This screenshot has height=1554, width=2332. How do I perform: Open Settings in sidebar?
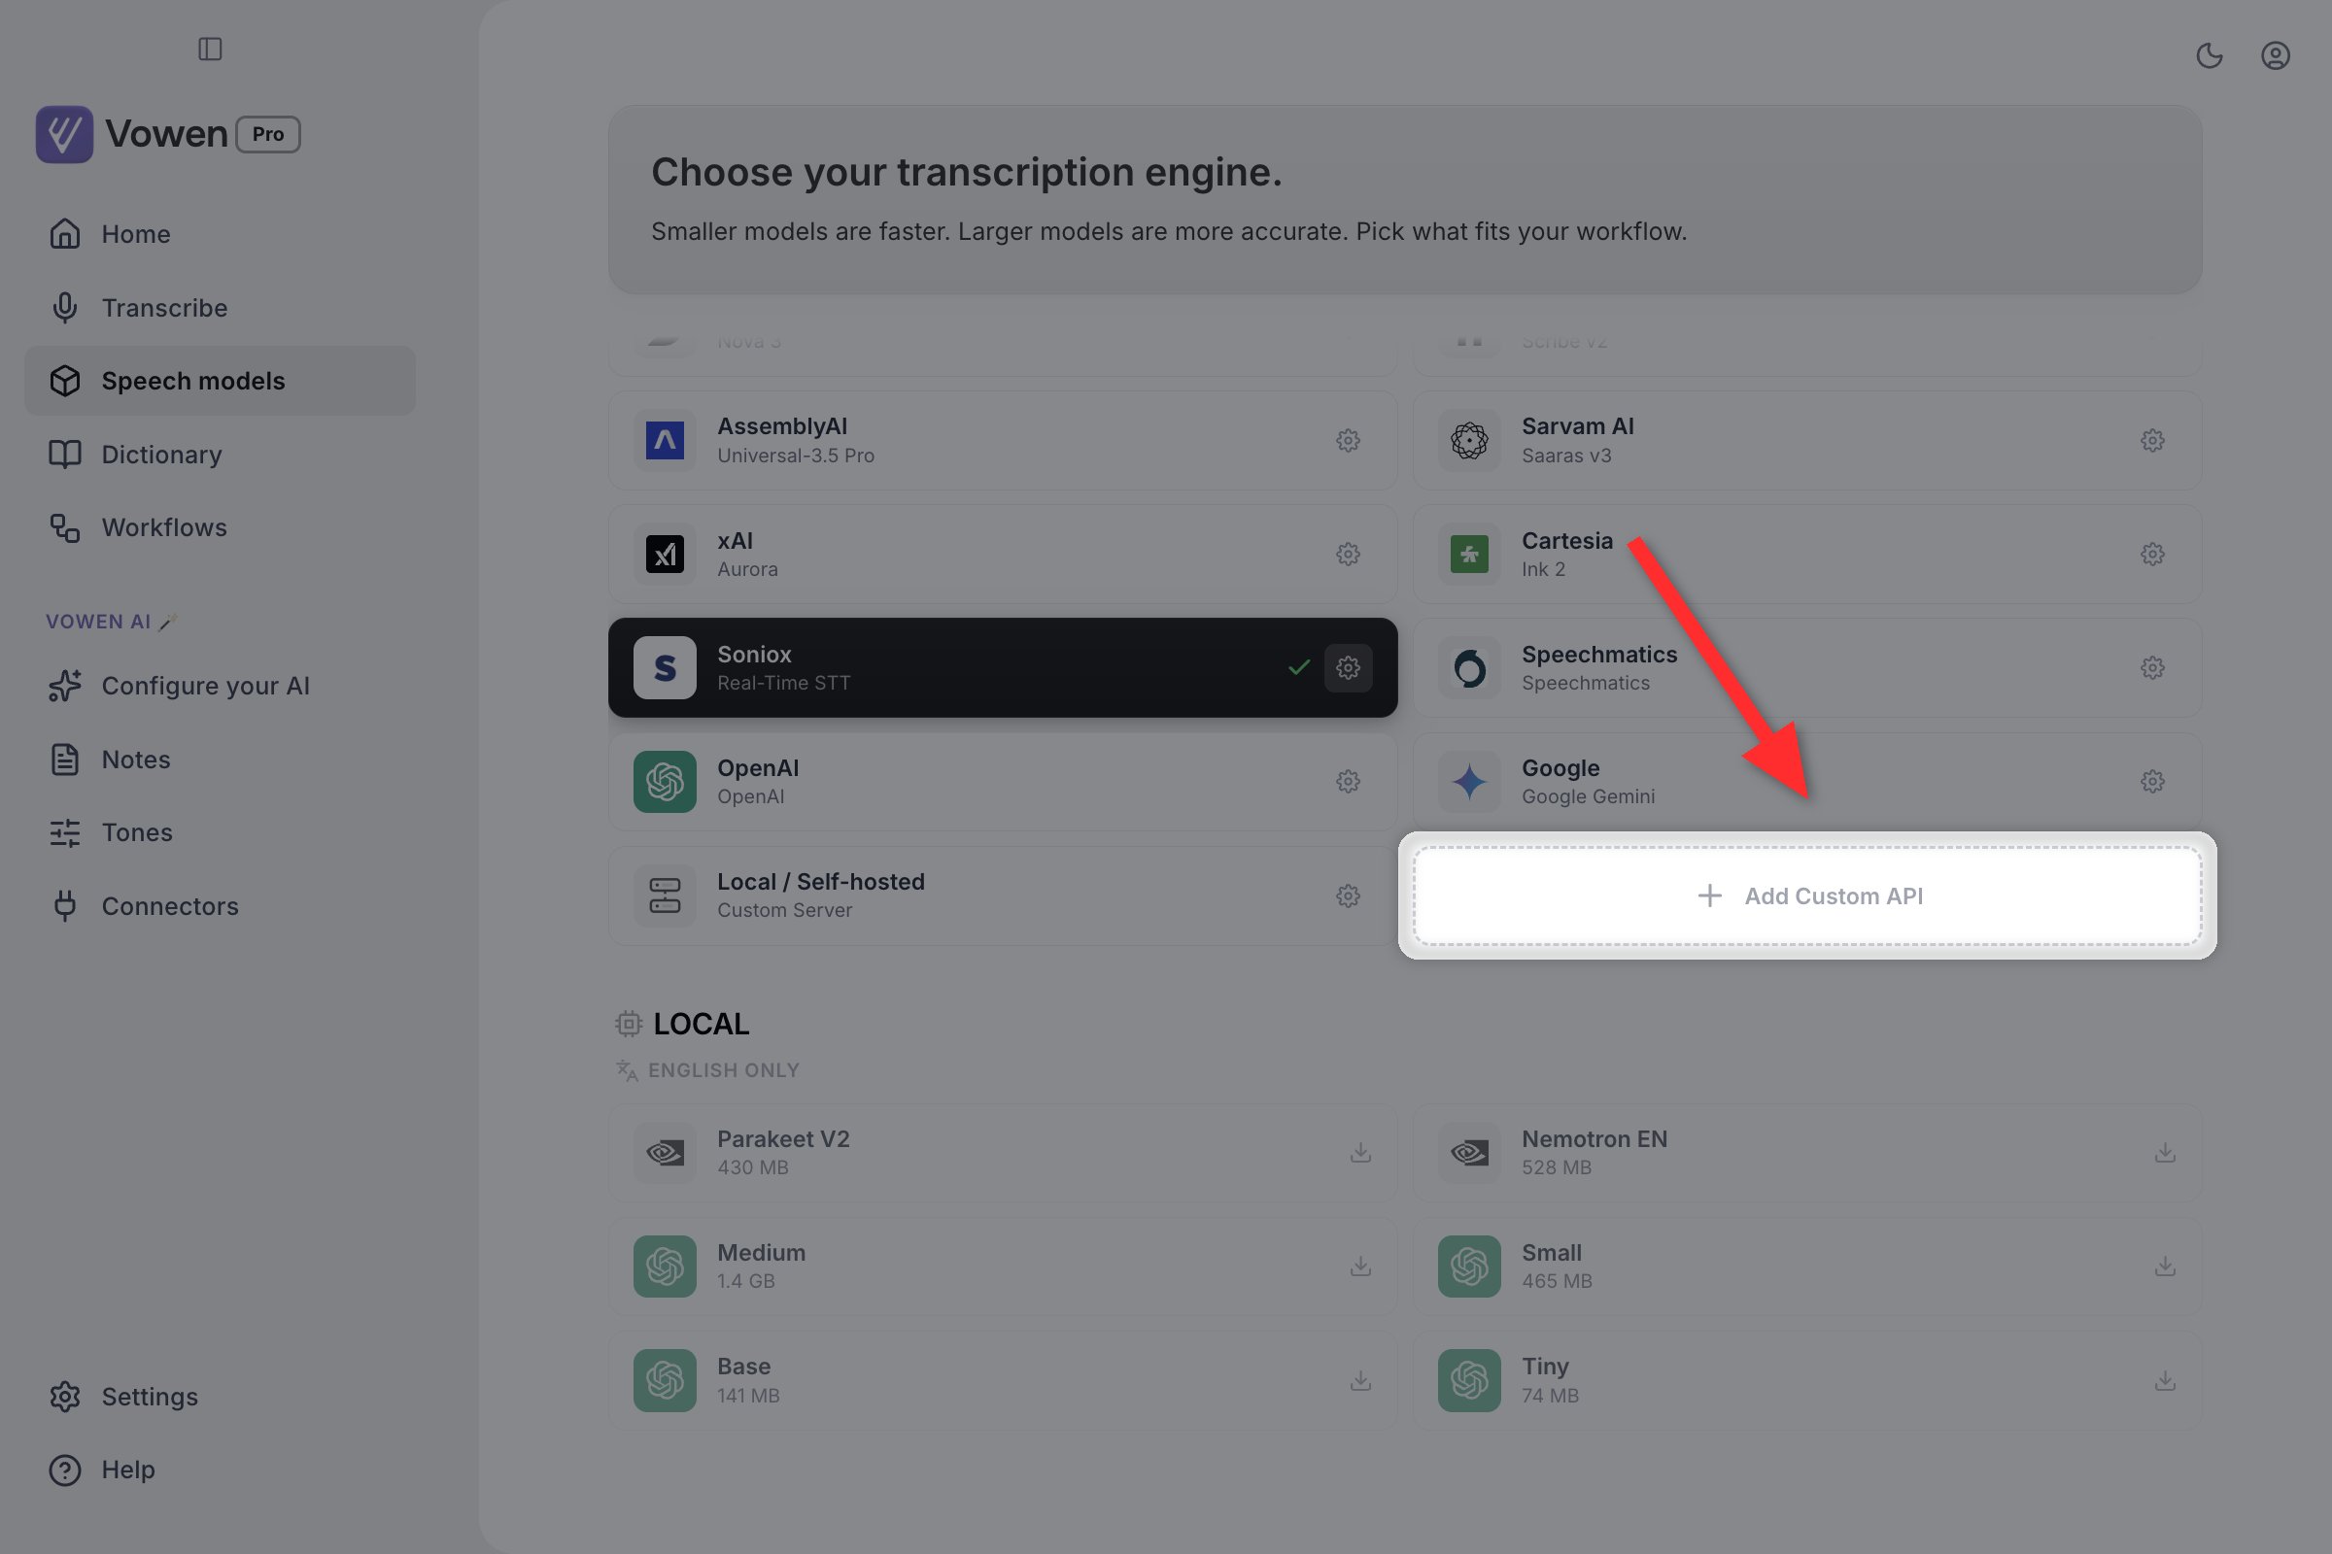220,1397
